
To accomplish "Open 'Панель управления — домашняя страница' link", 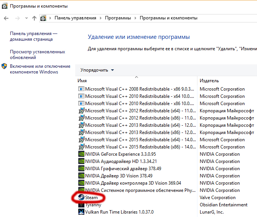I will click(34, 36).
